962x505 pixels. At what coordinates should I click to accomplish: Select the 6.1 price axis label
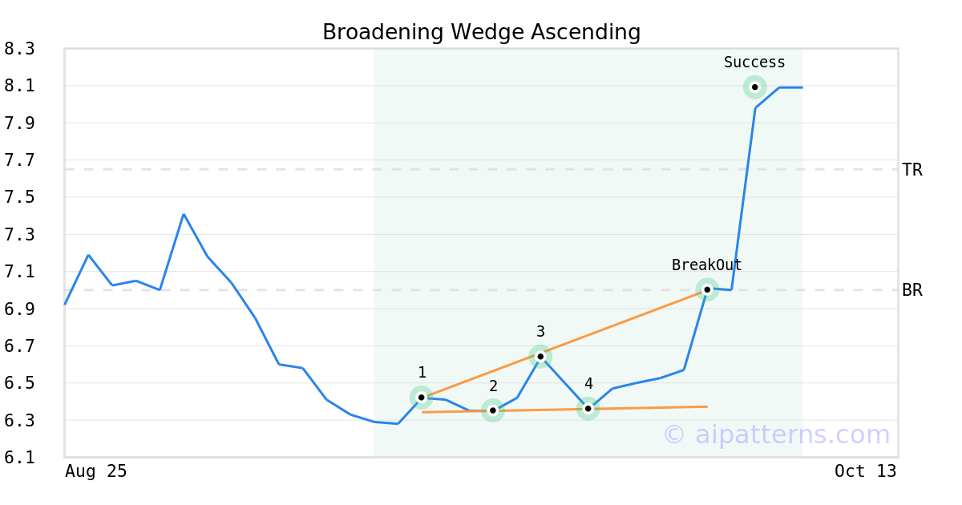(20, 458)
